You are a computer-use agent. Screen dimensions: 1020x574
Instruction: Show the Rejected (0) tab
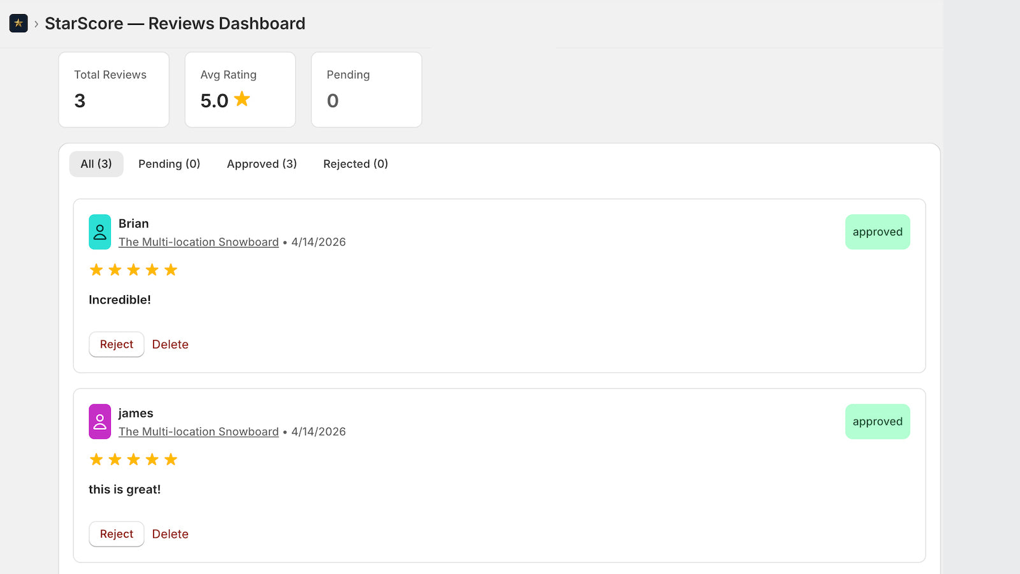pyautogui.click(x=356, y=164)
